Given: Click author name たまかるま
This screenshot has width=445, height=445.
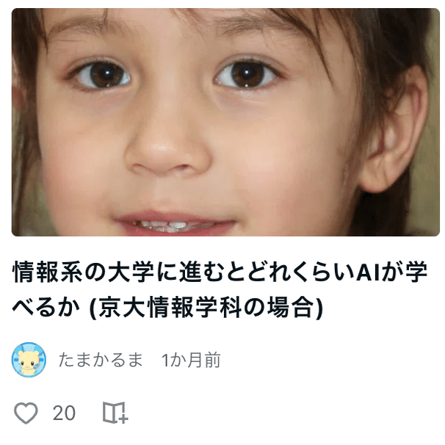Looking at the screenshot, I should [x=101, y=360].
